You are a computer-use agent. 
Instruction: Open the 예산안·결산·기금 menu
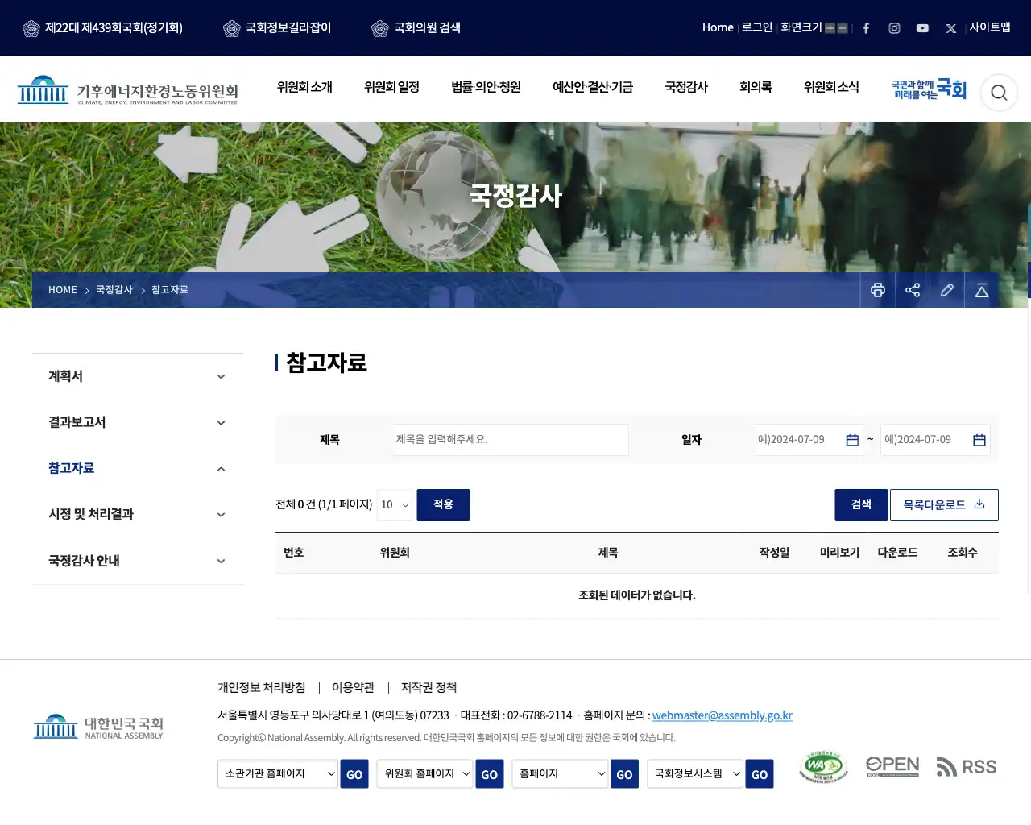[593, 87]
